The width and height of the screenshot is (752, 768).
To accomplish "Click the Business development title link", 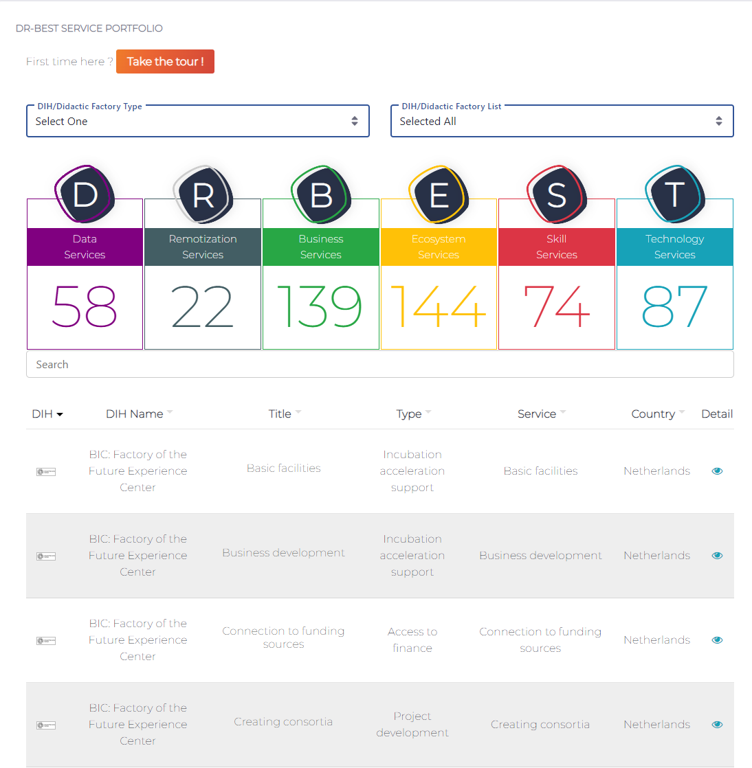I will pyautogui.click(x=283, y=553).
